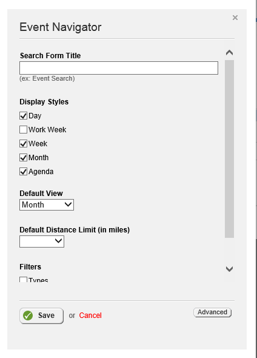Screen dimensions: 257x358
Task: Uncheck the Month display style
Action: pyautogui.click(x=23, y=158)
